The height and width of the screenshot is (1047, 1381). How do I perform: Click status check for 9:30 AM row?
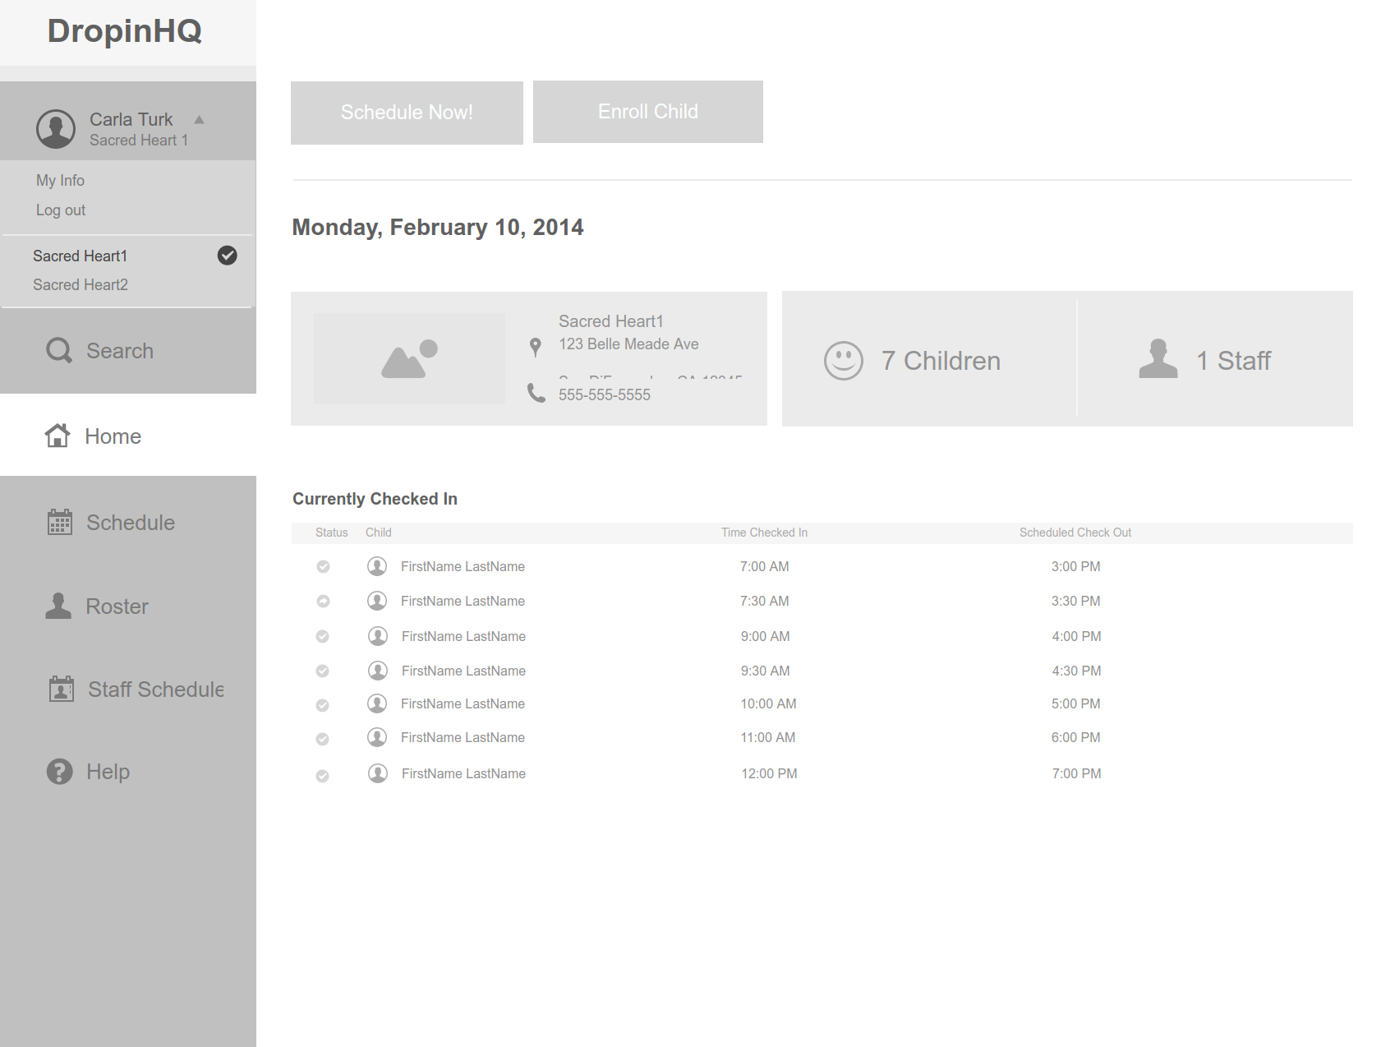[323, 671]
